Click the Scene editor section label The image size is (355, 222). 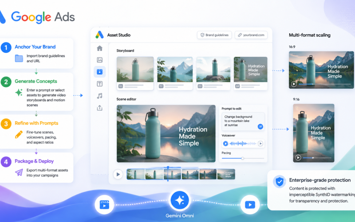126,99
